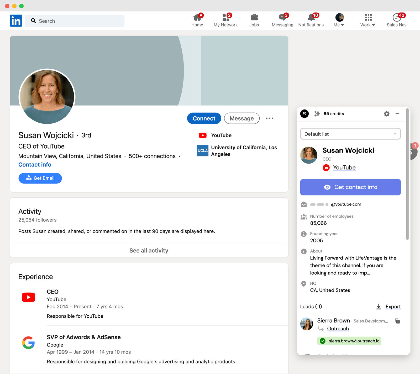Viewport: 420px width, 374px height.
Task: Click founding year 2005 value
Action: [x=316, y=241]
